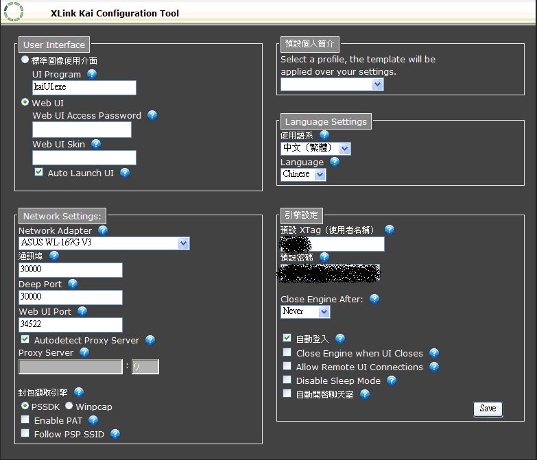Viewport: 537px width, 460px height.
Task: Click help icon next to 自動登入
Action: (339, 339)
